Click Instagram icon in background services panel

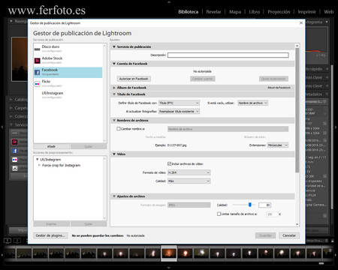15,168
